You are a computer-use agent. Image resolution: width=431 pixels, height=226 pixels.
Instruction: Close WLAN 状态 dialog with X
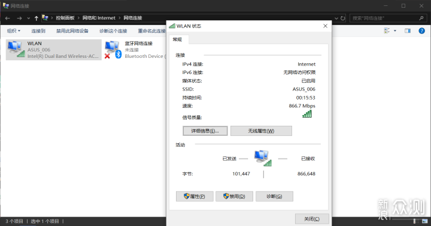point(325,26)
